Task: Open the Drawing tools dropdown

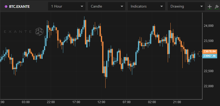Action: [186, 6]
